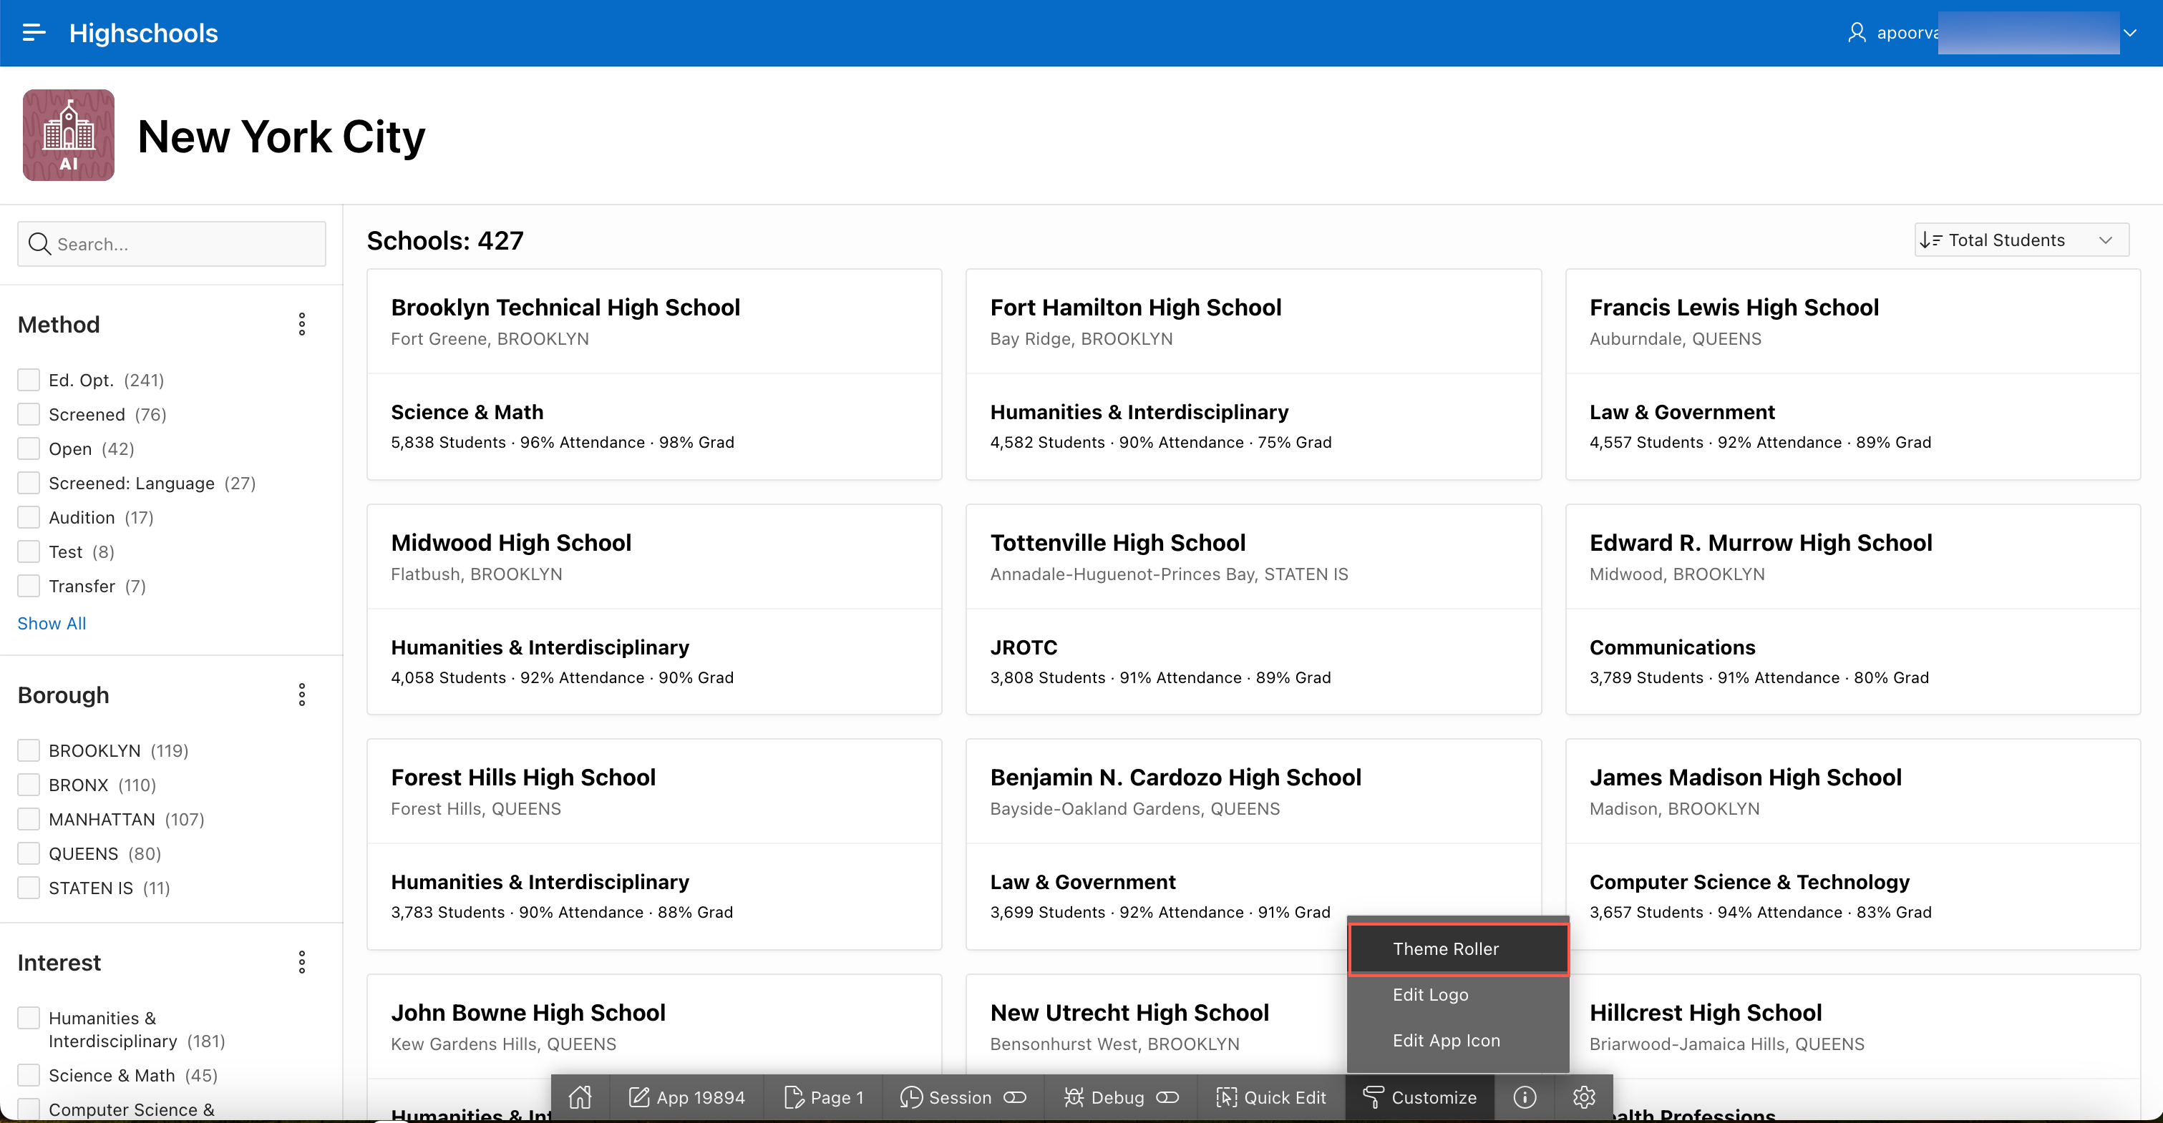Click the New York City heading
Image resolution: width=2163 pixels, height=1123 pixels.
click(x=281, y=137)
